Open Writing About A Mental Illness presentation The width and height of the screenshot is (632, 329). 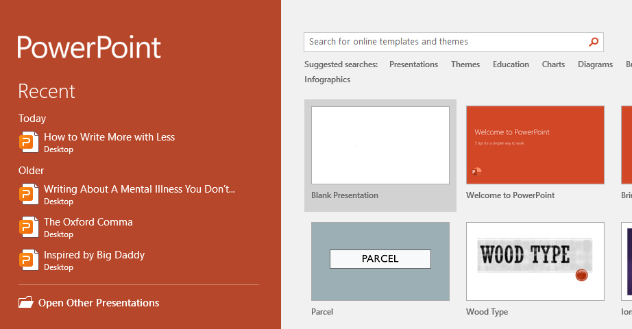pyautogui.click(x=139, y=189)
